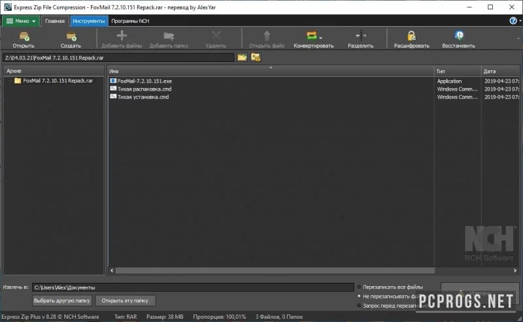Viewport: 523px width, 322px height.
Task: Click the Тихая установка.cmd file icon
Action: pyautogui.click(x=113, y=97)
